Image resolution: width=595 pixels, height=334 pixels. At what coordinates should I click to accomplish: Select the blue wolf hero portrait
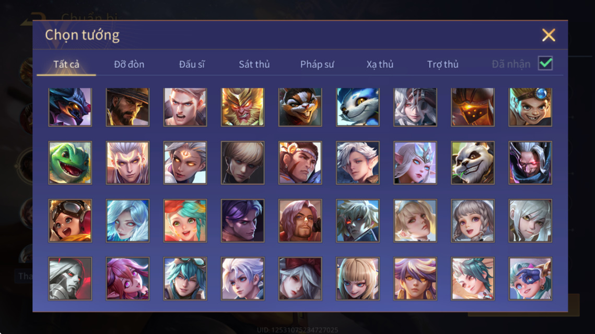pyautogui.click(x=357, y=107)
